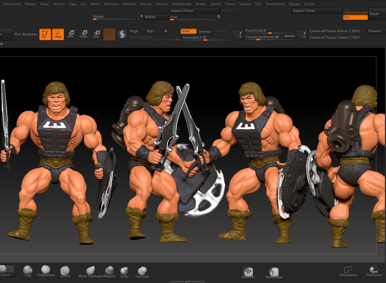This screenshot has width=386, height=283.
Task: Click the S icon beside Punto Focal
Action: (x=238, y=35)
